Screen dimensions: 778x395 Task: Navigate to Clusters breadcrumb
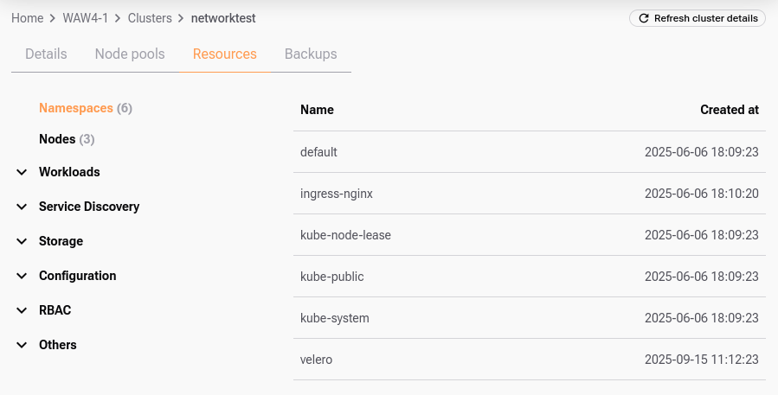coord(150,18)
